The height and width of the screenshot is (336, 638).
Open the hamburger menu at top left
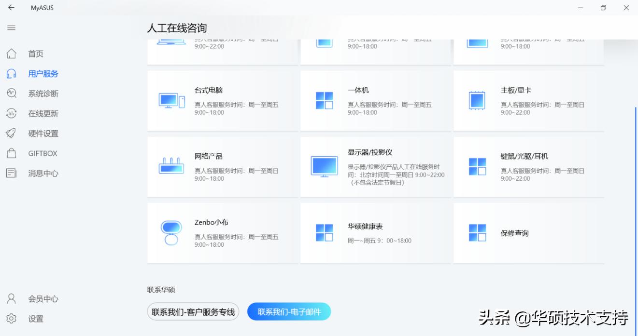[x=11, y=28]
